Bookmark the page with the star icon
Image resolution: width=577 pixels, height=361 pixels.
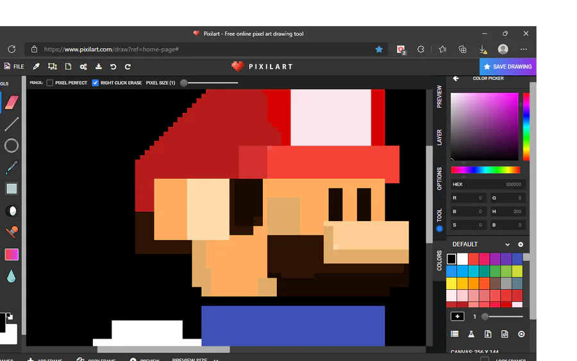point(379,49)
